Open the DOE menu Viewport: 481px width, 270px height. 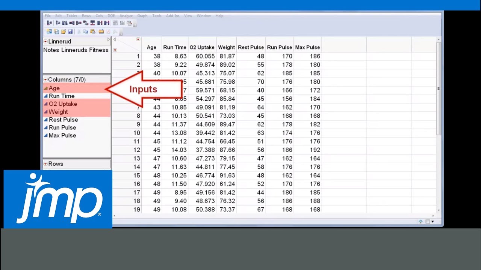click(111, 16)
